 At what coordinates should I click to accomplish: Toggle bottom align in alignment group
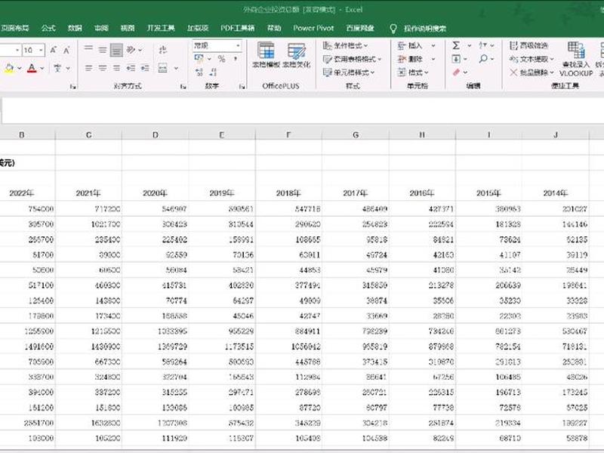click(116, 50)
